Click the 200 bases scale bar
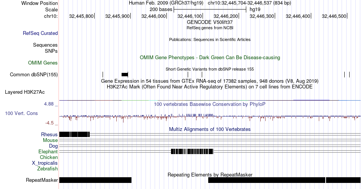This screenshot has height=189, width=361. 210,9
